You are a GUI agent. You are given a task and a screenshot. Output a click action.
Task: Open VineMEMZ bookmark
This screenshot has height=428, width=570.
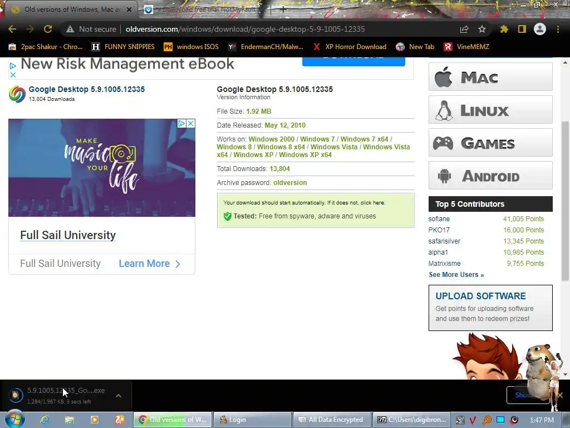(x=467, y=47)
